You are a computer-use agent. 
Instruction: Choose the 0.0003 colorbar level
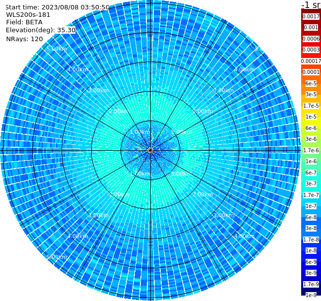point(311,50)
